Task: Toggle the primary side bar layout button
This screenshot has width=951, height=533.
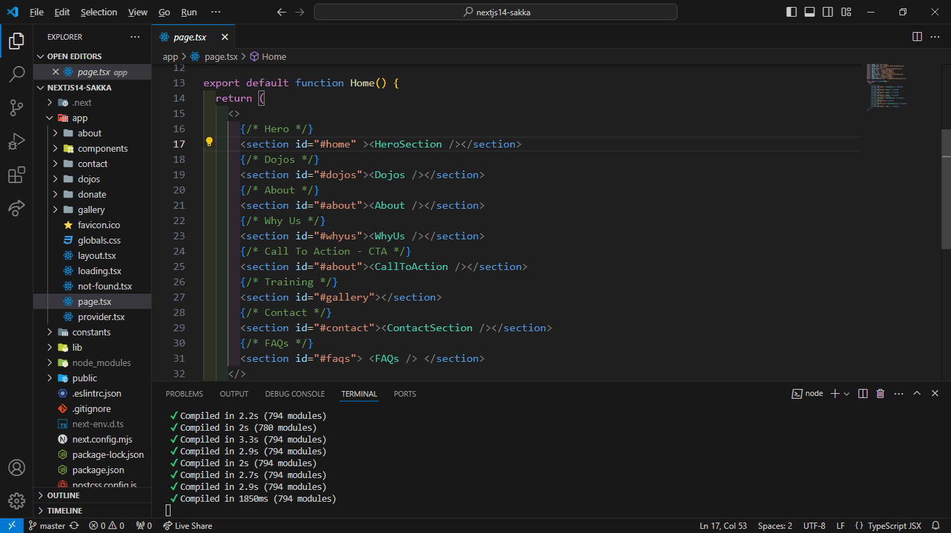Action: click(x=792, y=12)
